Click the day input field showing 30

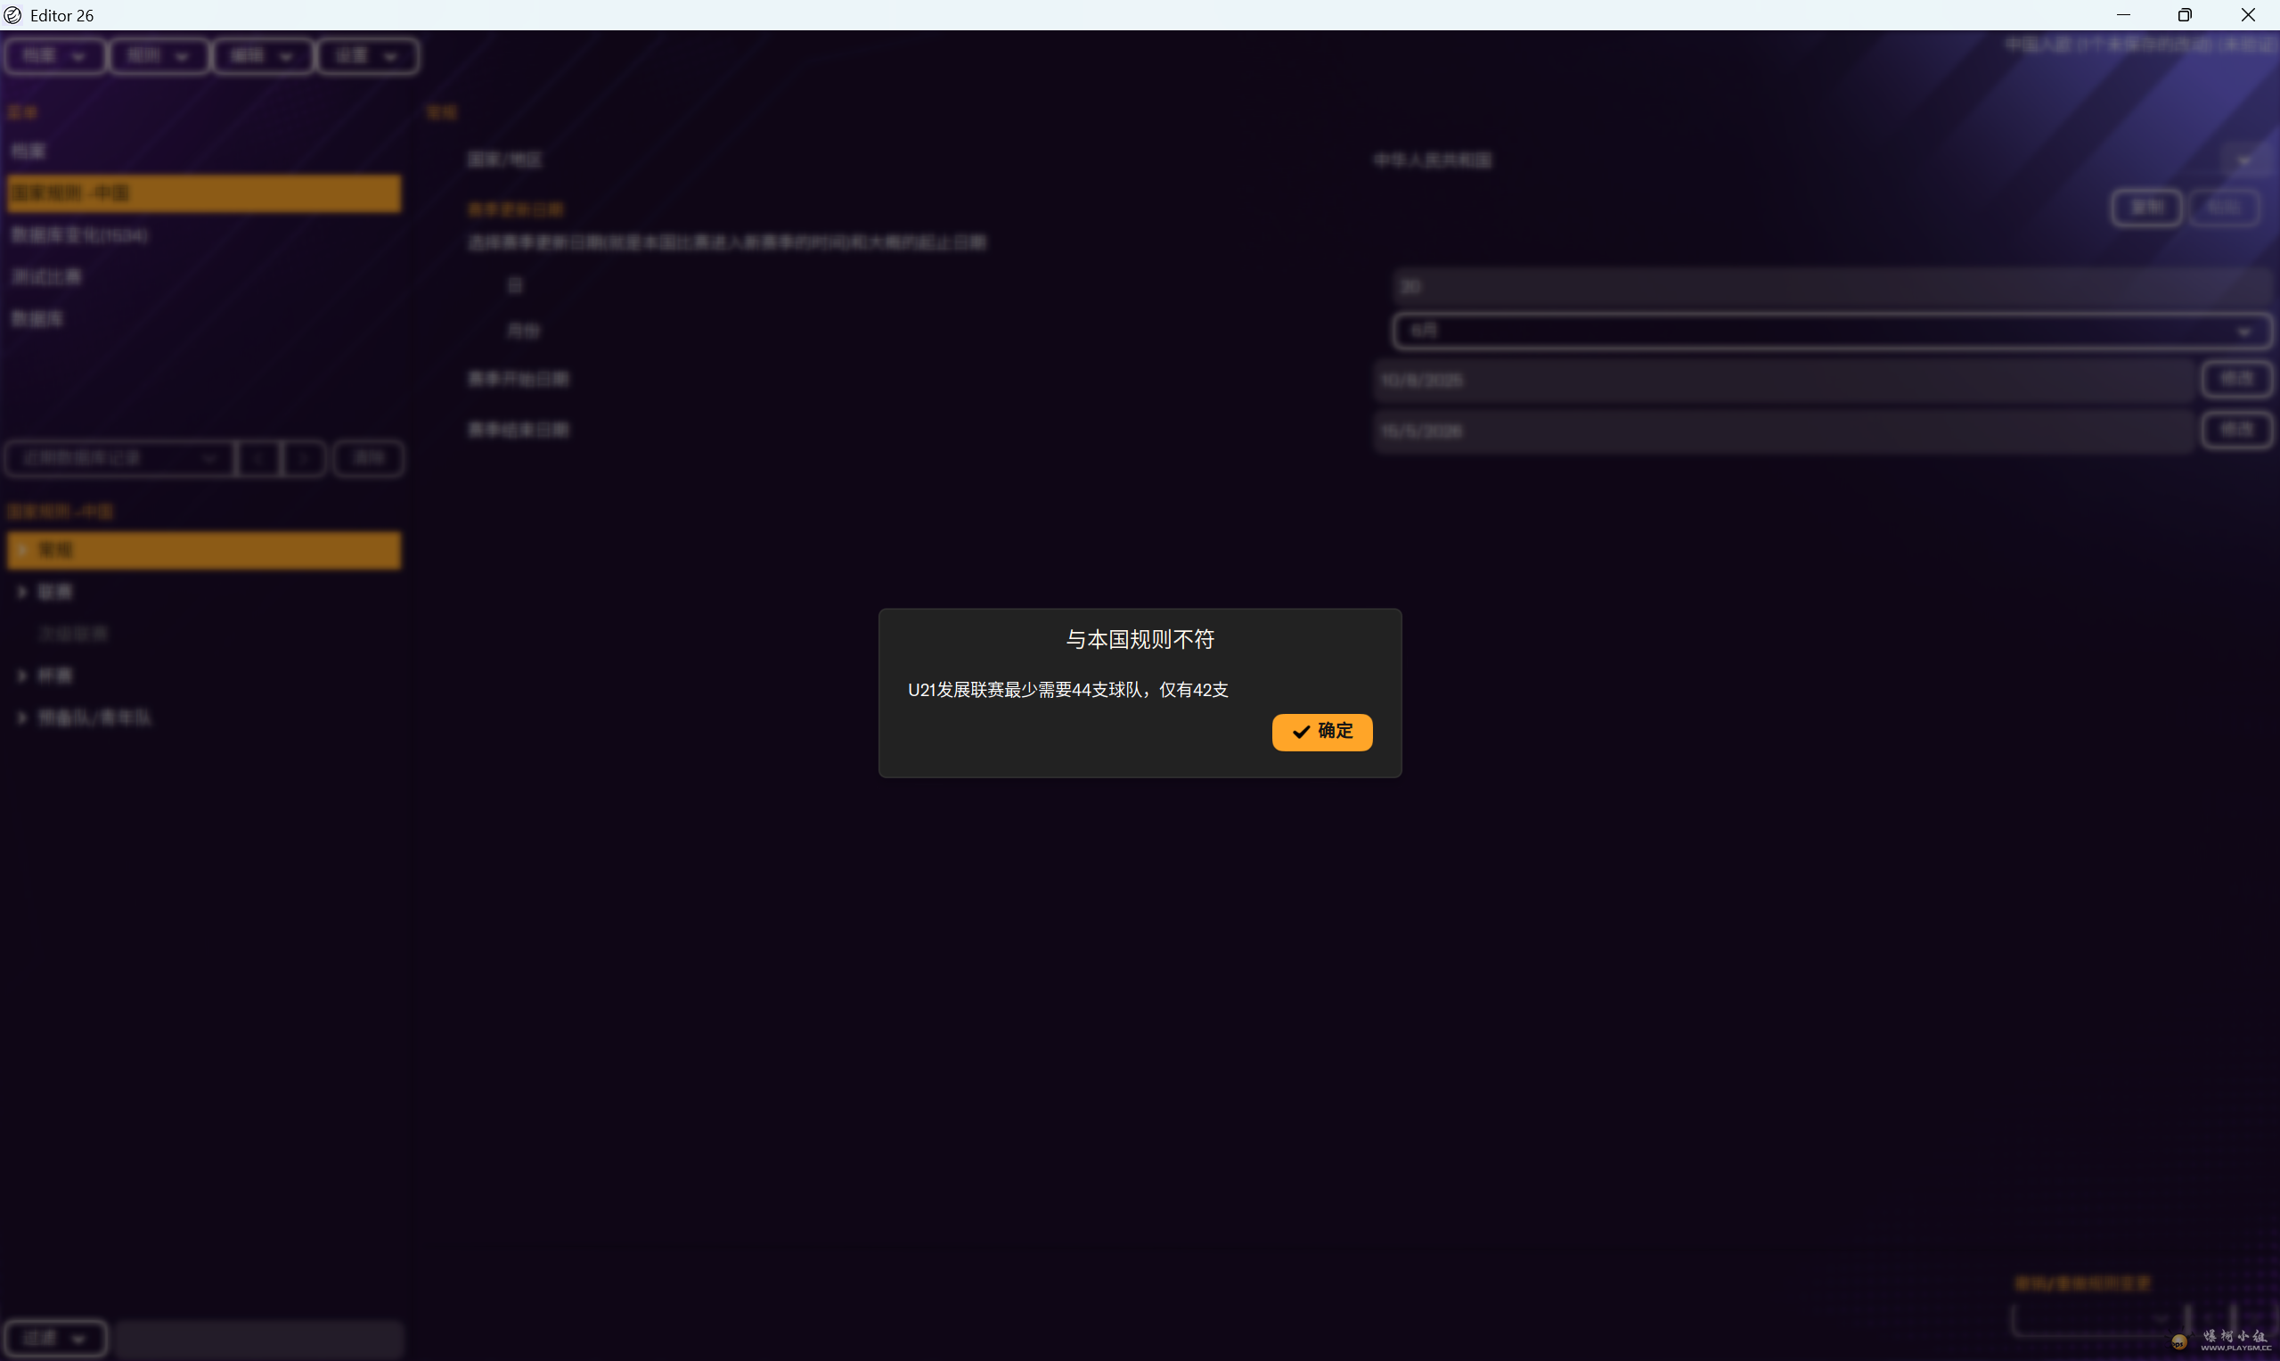[1831, 287]
